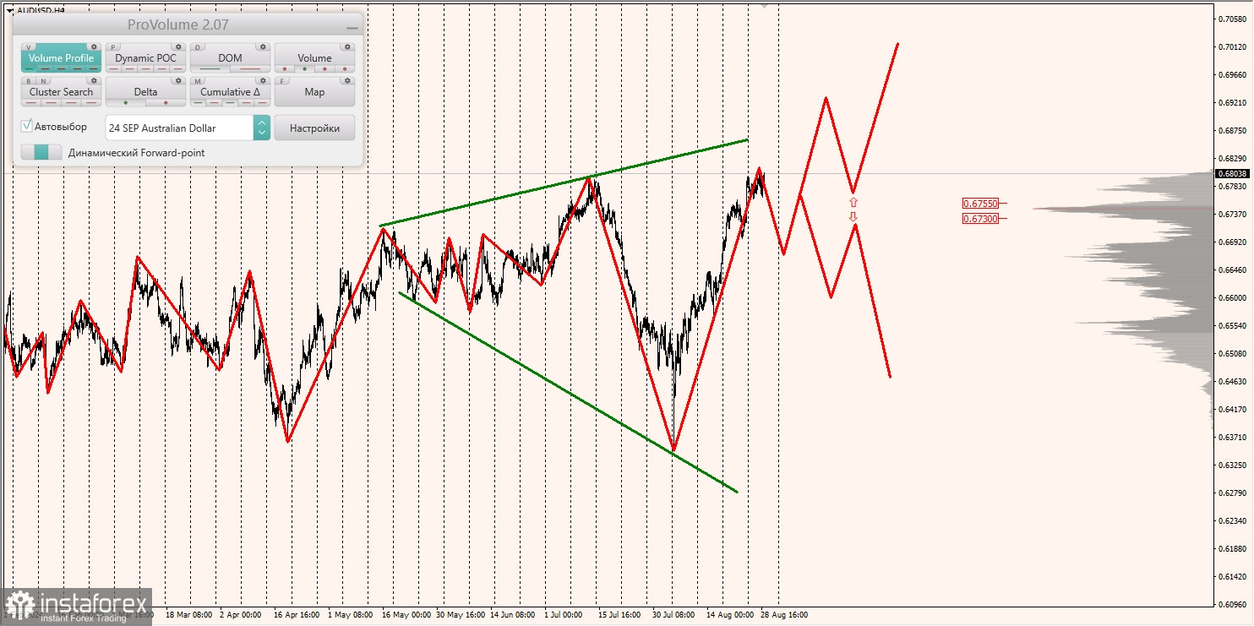Open Cumulative Δ gear settings
Viewport: 1254px width, 626px height.
263,80
